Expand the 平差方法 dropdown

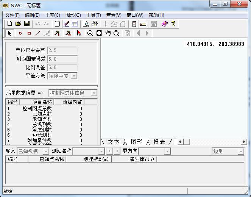pyautogui.click(x=74, y=76)
